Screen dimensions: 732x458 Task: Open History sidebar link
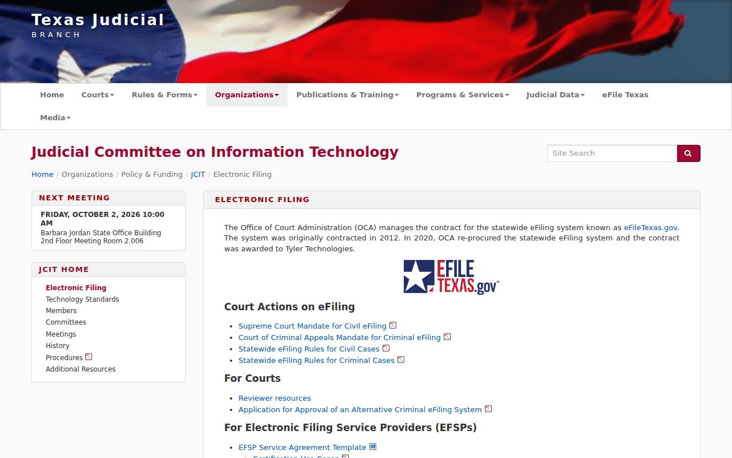pyautogui.click(x=58, y=346)
